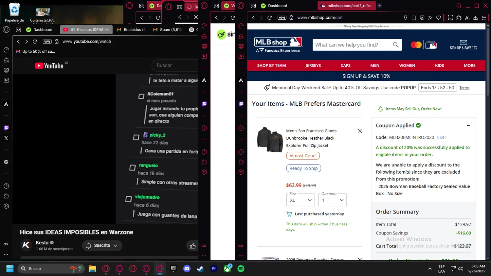Viewport: 491px width, 276px height.
Task: Open Steam from the Windows taskbar
Action: (x=200, y=269)
